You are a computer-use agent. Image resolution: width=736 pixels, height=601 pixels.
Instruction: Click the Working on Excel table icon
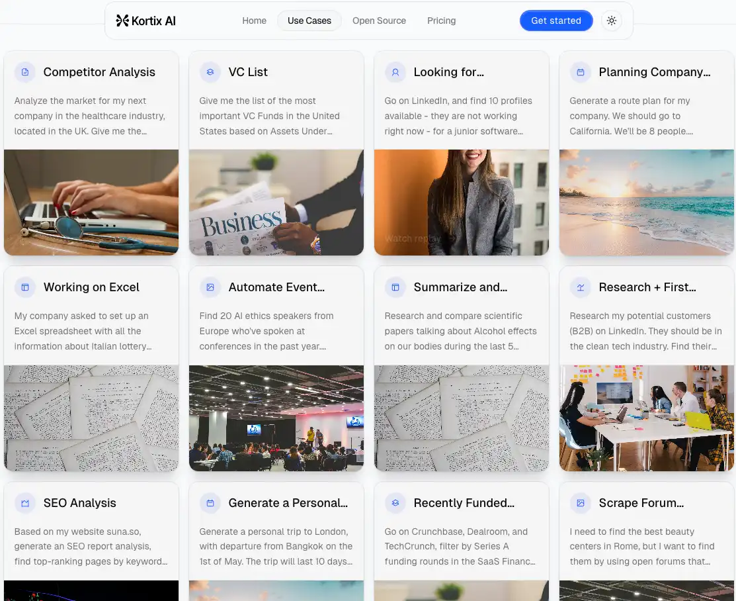coord(25,287)
